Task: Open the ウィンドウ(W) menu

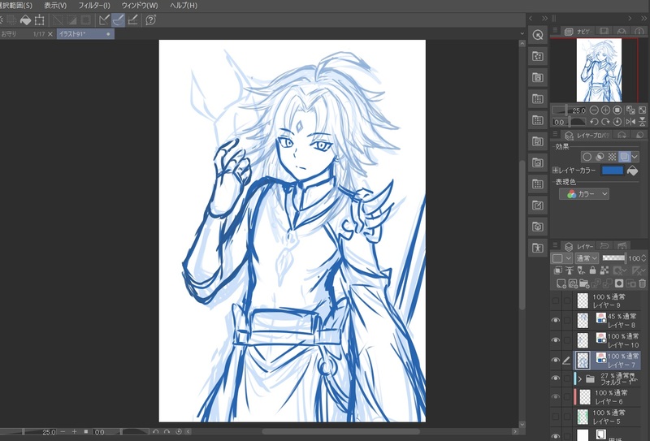Action: pyautogui.click(x=139, y=6)
